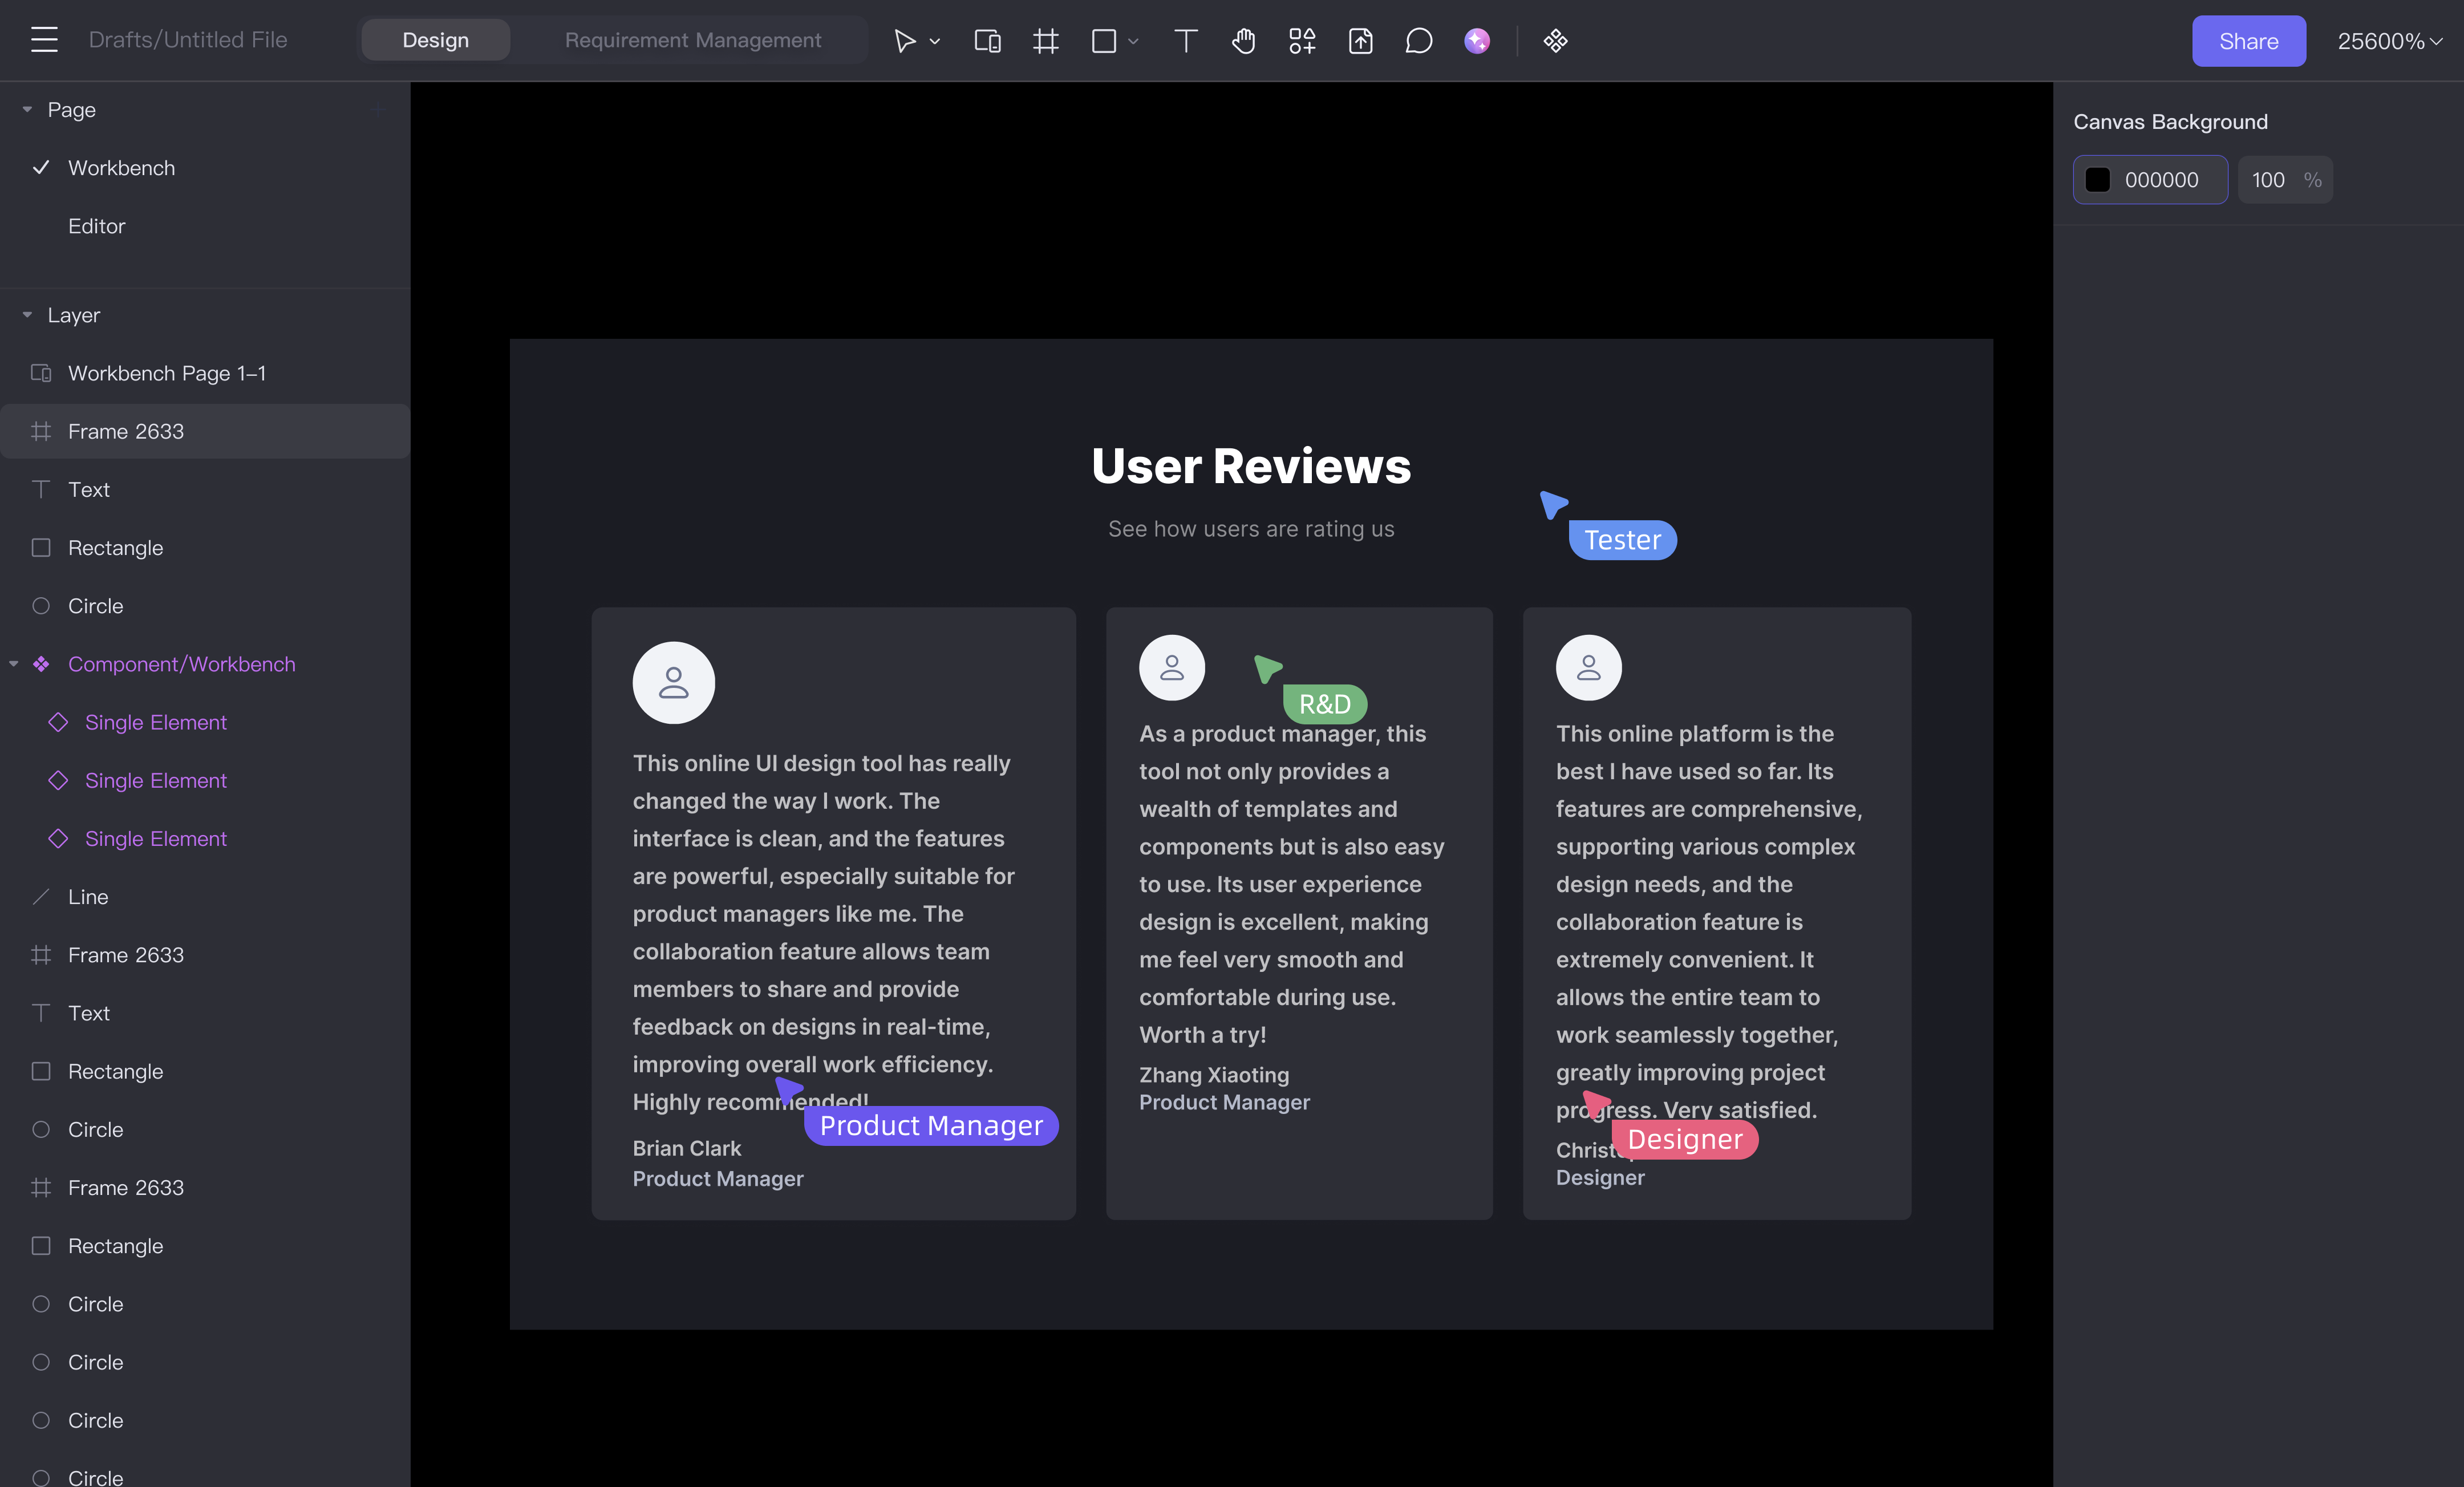Click the purple AI assistant icon

(1476, 41)
